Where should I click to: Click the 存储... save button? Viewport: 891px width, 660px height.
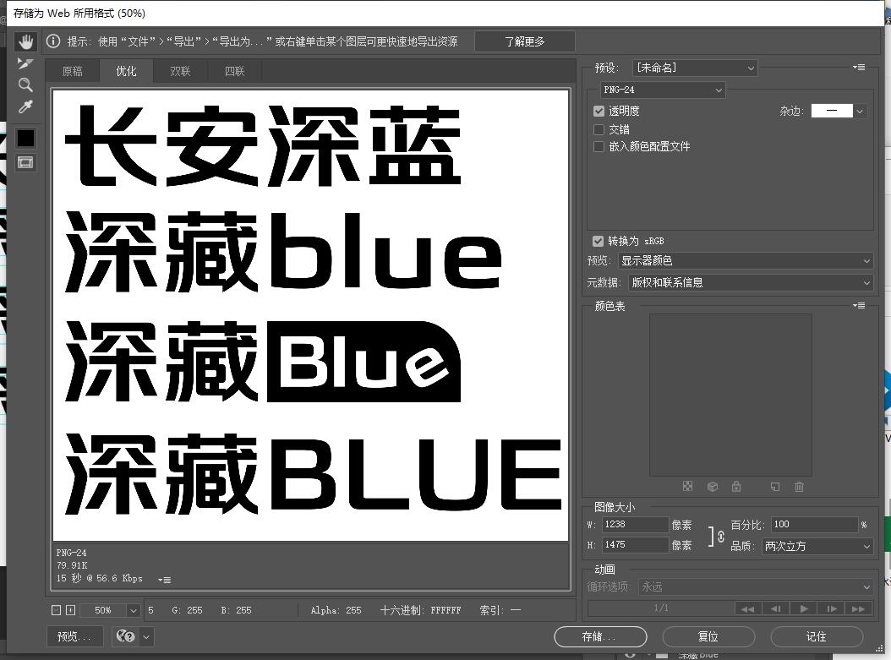point(600,636)
